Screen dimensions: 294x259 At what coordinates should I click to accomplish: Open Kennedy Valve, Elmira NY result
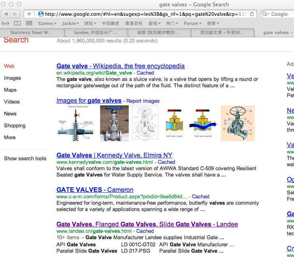114,155
